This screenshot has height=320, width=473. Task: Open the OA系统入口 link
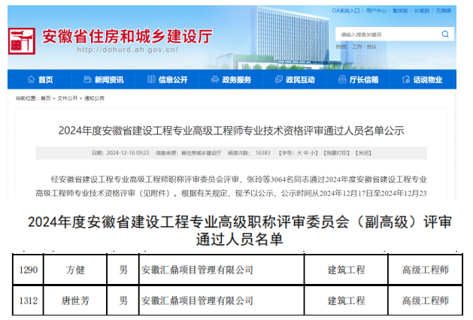click(347, 11)
